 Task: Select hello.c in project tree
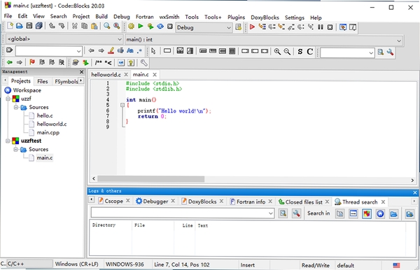click(45, 115)
